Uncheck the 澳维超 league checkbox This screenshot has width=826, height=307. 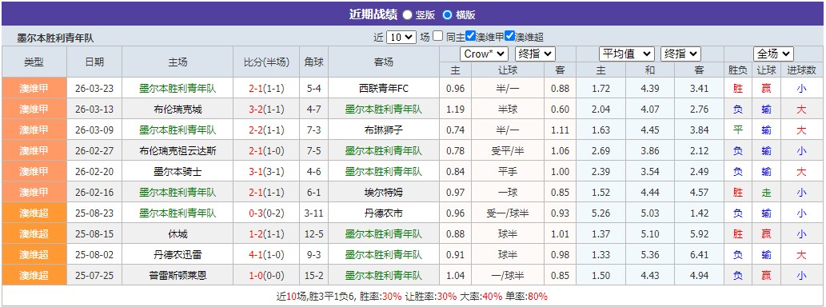pos(509,36)
